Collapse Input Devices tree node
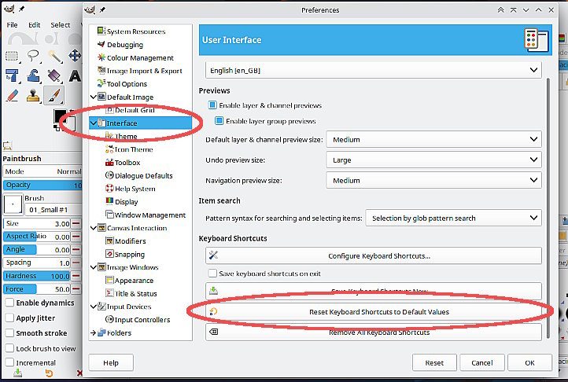The width and height of the screenshot is (568, 382). pos(93,307)
